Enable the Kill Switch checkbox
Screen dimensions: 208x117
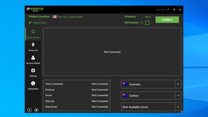147,23
